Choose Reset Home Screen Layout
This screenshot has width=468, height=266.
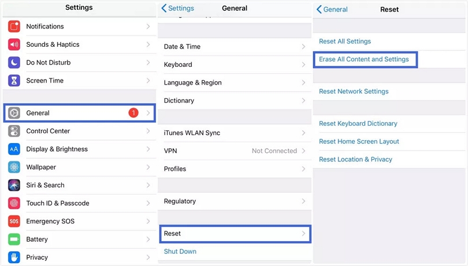click(x=359, y=141)
